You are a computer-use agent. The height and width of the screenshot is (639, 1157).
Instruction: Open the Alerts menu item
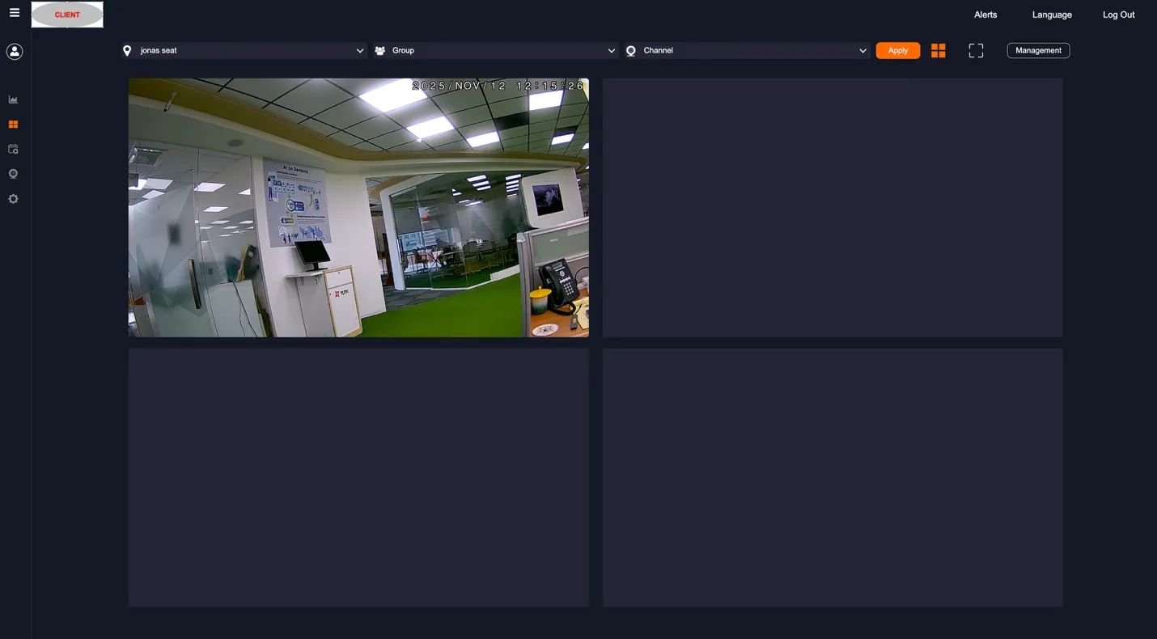tap(985, 14)
